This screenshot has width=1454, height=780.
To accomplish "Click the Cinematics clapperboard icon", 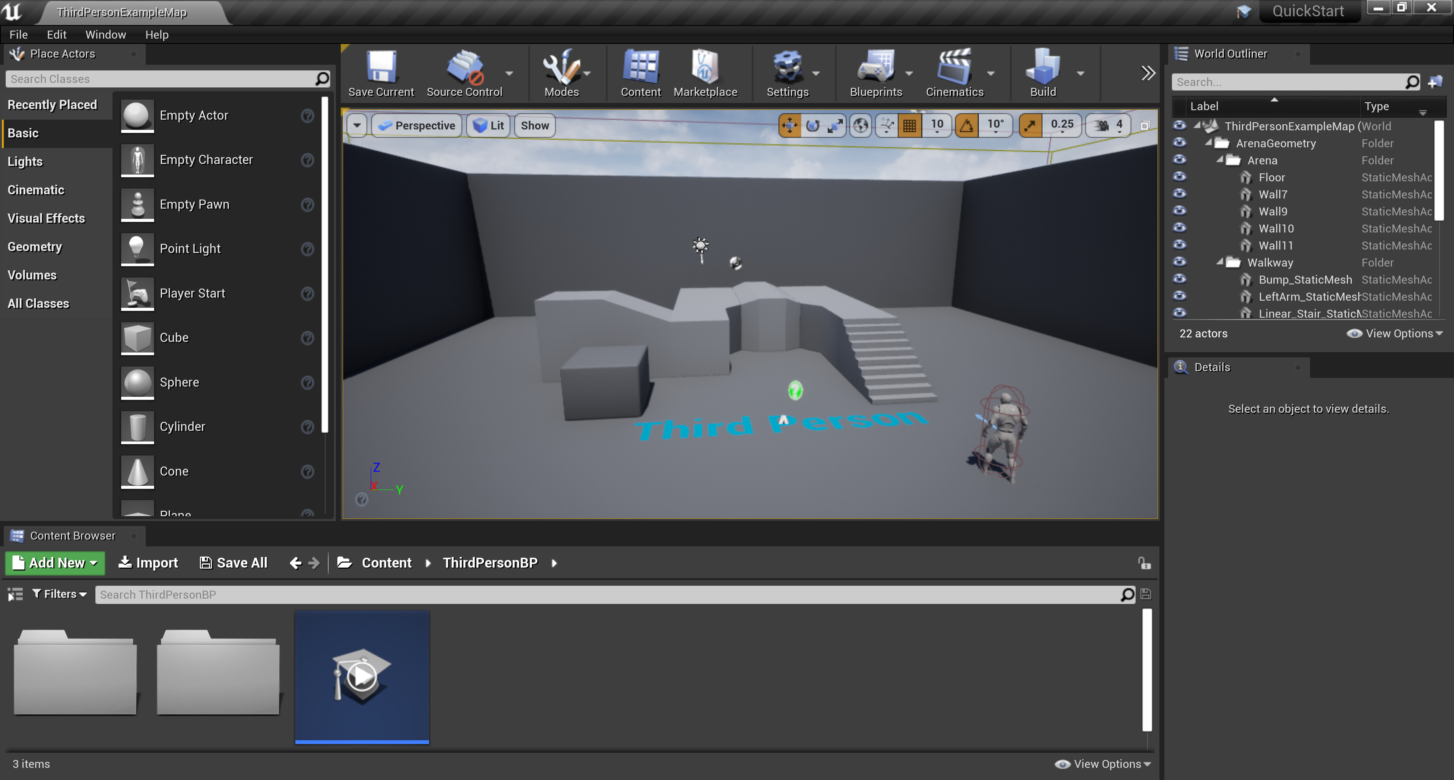I will (x=954, y=68).
